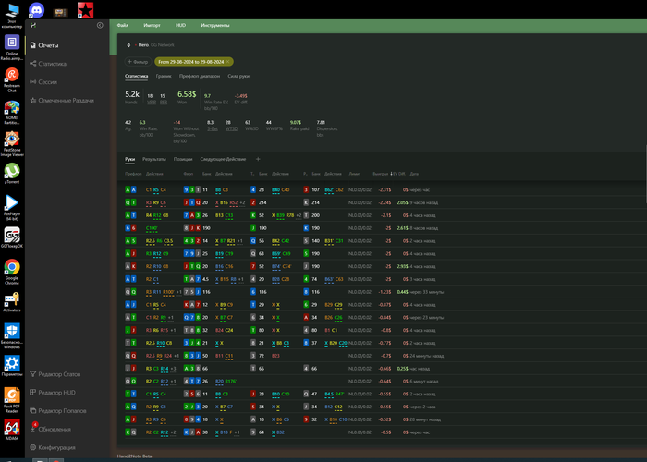Open AIDA64 desktop shortcut
The image size is (647, 462).
coord(12,430)
